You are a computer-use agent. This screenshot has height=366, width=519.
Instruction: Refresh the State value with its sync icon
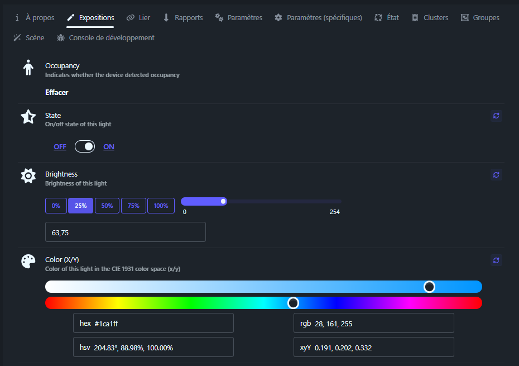tap(496, 116)
